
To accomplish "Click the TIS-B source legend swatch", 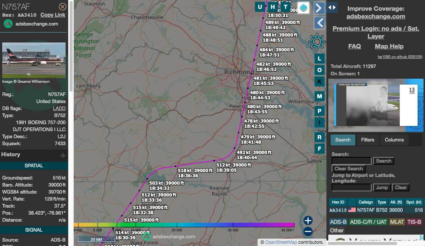I will click(x=414, y=222).
